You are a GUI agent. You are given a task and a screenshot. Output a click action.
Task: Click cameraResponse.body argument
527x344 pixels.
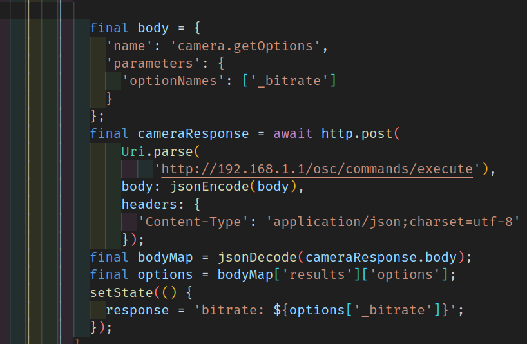coord(381,257)
